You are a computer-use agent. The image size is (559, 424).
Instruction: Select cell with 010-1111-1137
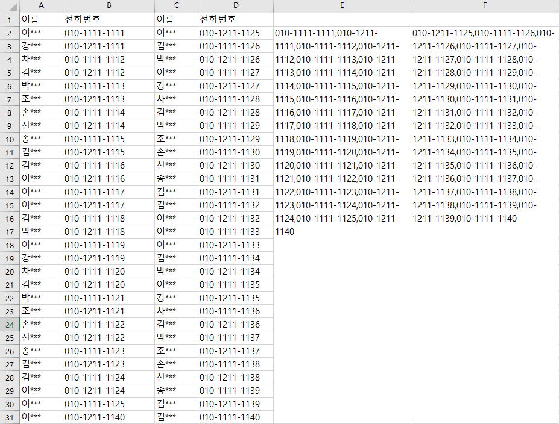coord(236,337)
